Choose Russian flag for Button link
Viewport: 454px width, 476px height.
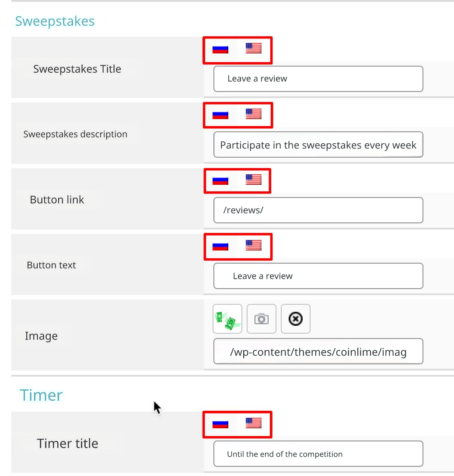click(x=220, y=180)
